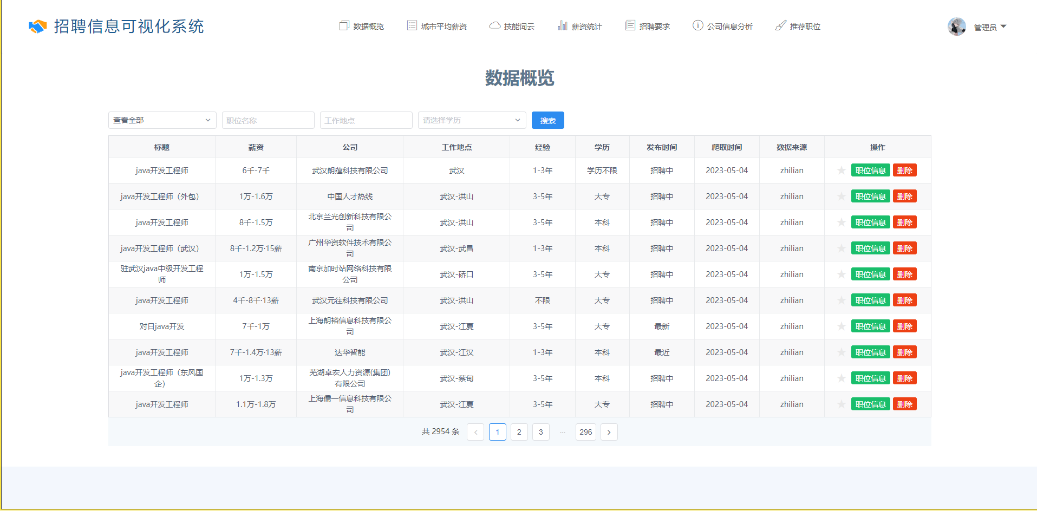This screenshot has width=1037, height=511.
Task: Click the handshake logo icon
Action: [38, 26]
